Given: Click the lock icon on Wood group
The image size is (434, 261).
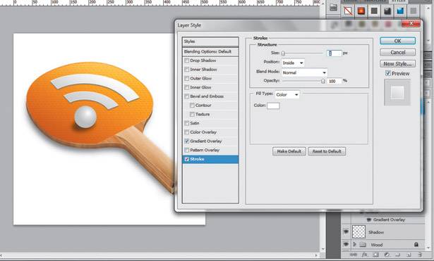Looking at the screenshot, I should pyautogui.click(x=416, y=244).
